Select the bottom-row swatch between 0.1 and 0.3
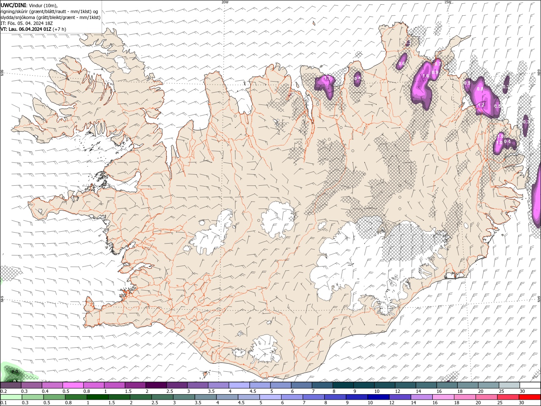This screenshot has height=406, width=541. 11,397
